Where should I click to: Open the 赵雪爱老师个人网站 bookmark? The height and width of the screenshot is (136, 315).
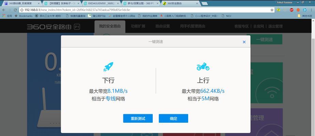click(122, 16)
